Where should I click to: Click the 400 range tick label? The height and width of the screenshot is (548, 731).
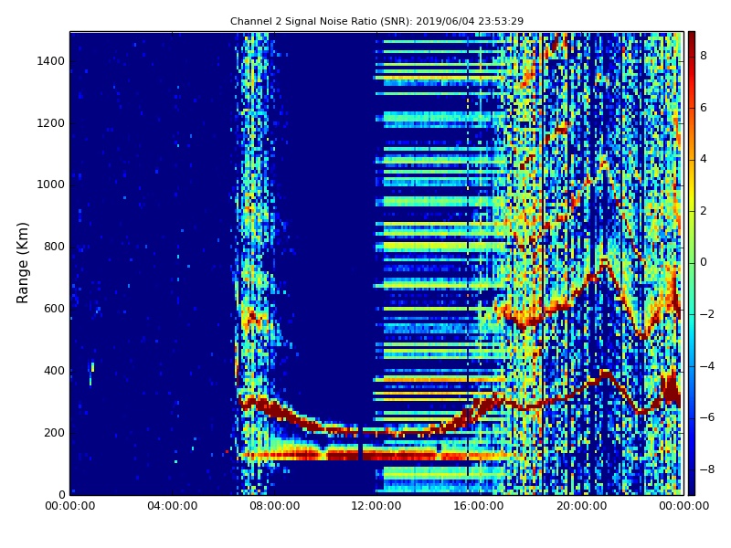(x=54, y=371)
